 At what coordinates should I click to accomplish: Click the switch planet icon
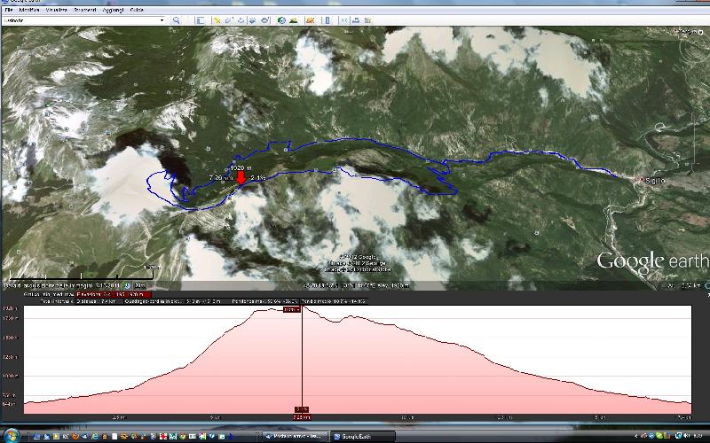coord(310,20)
